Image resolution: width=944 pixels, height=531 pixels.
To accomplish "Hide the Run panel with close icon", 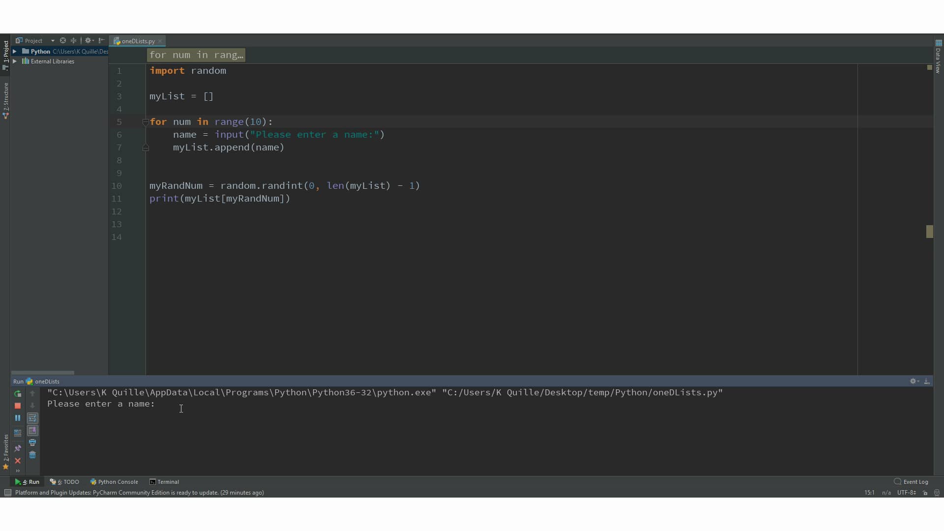I will point(18,461).
